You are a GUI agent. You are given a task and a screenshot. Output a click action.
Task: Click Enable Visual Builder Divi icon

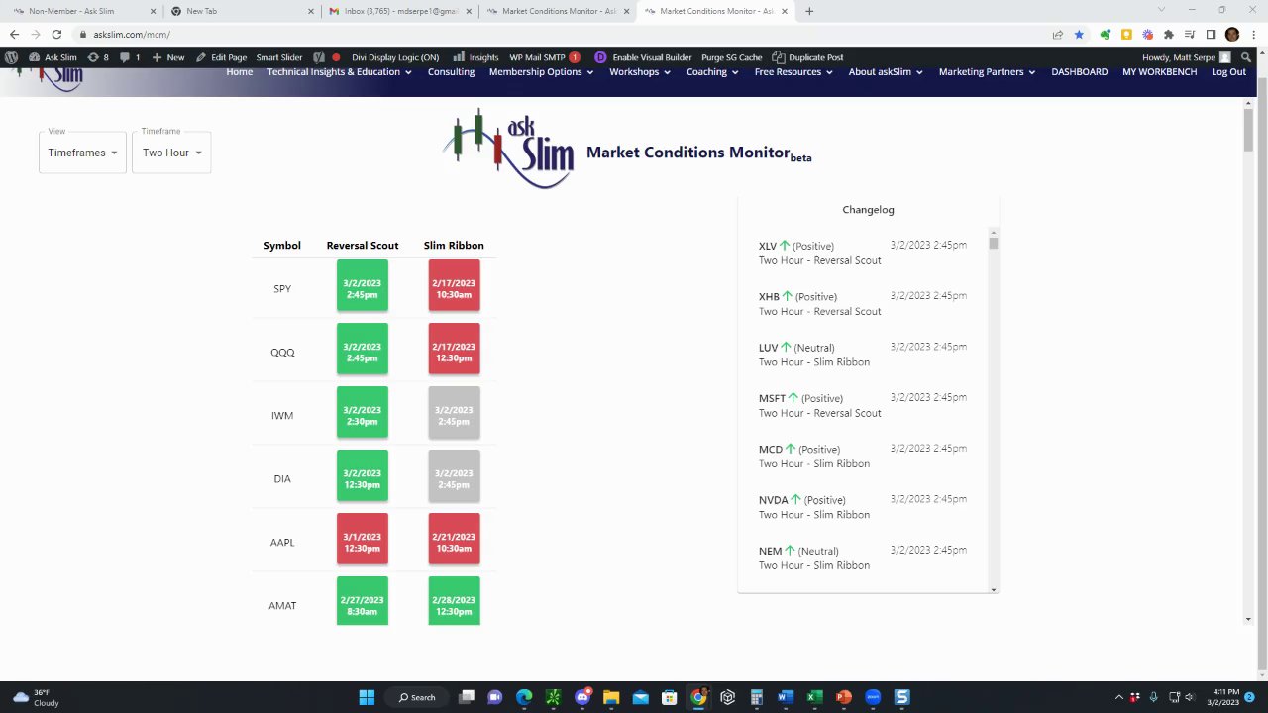[643, 57]
